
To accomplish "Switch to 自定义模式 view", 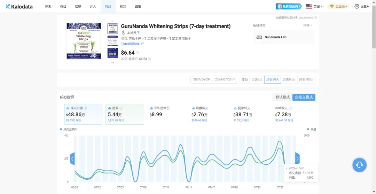I will click(304, 98).
